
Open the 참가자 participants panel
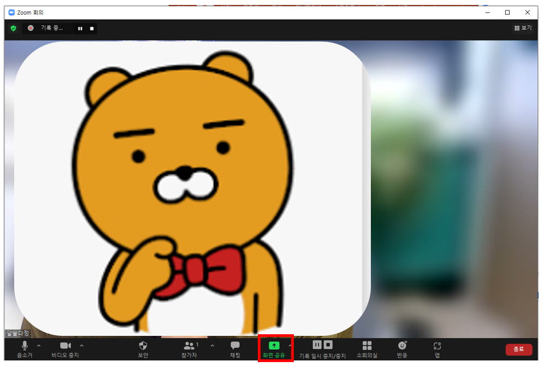pos(190,349)
